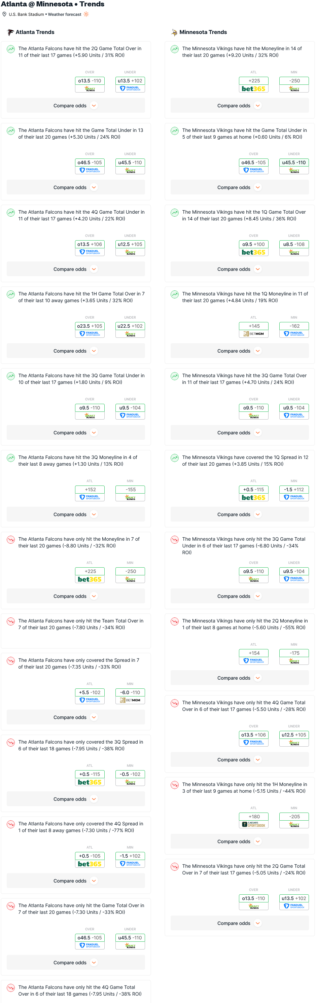The width and height of the screenshot is (316, 1003).
Task: Open the Weather forecast link
Action: [65, 14]
